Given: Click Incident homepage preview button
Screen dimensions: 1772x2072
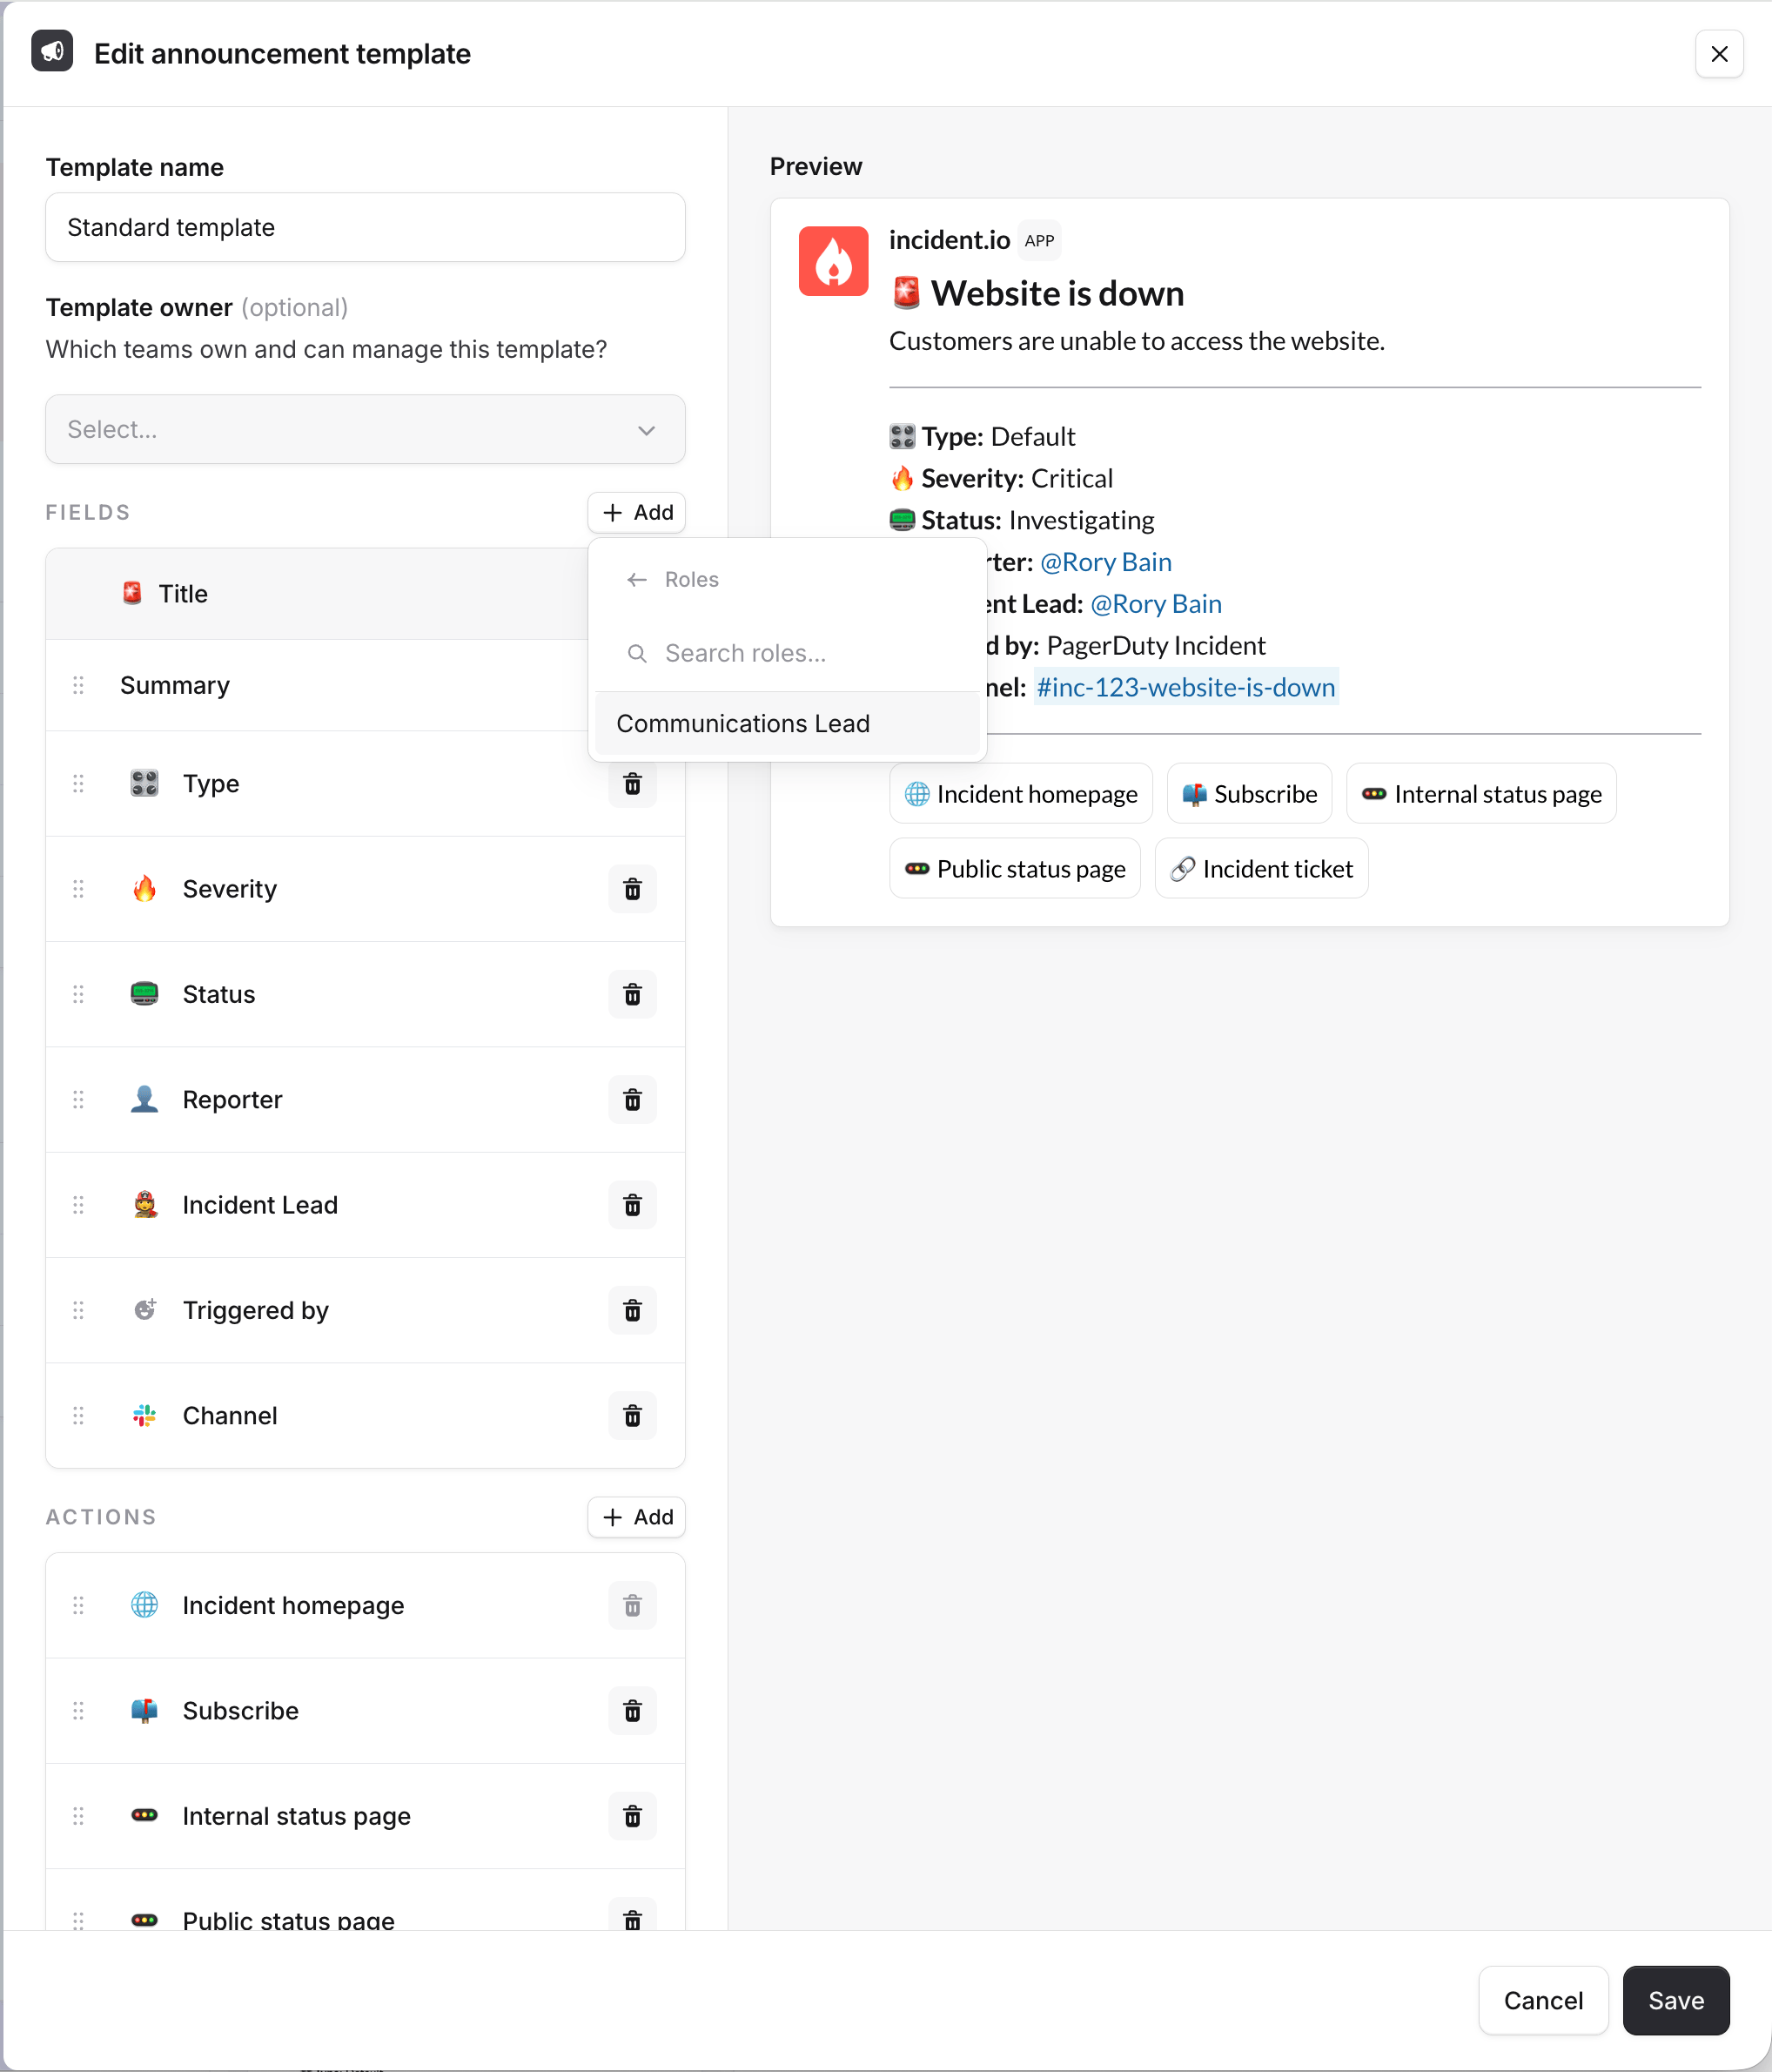Looking at the screenshot, I should [1020, 794].
